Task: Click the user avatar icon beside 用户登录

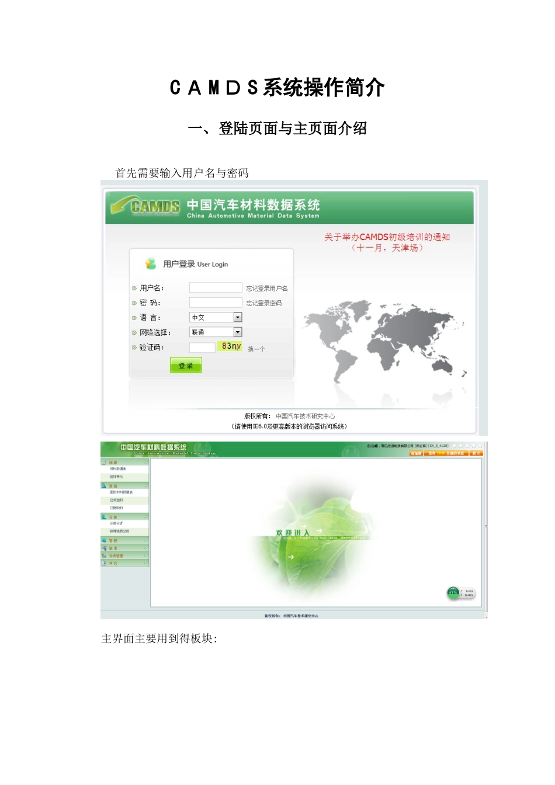Action: click(x=151, y=263)
